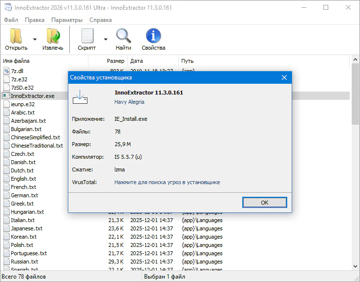Click the Извлечь extract icon
The height and width of the screenshot is (282, 360).
tap(52, 37)
